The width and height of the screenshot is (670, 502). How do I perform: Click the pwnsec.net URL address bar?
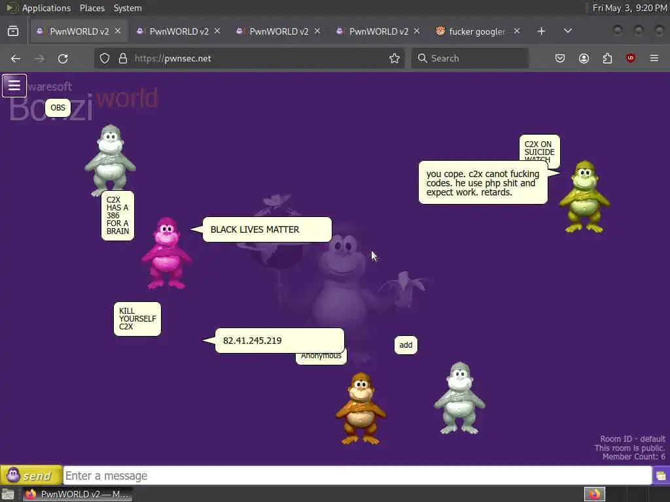click(250, 58)
